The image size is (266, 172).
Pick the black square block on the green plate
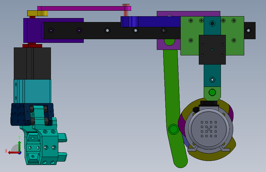[x=212, y=50]
